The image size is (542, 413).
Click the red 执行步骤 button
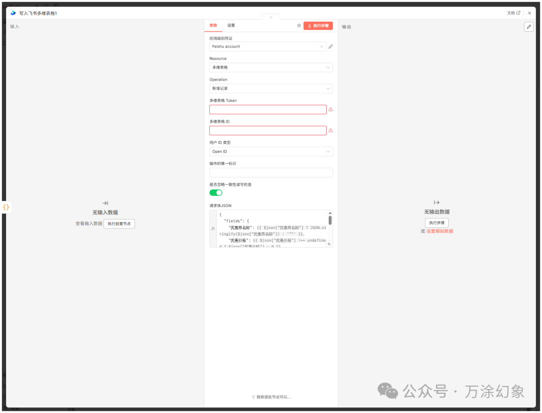click(x=318, y=26)
